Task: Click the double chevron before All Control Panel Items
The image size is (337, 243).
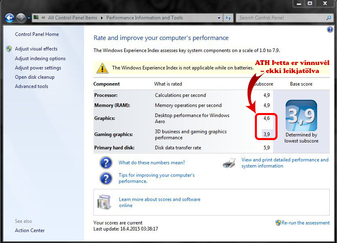Action: point(43,18)
